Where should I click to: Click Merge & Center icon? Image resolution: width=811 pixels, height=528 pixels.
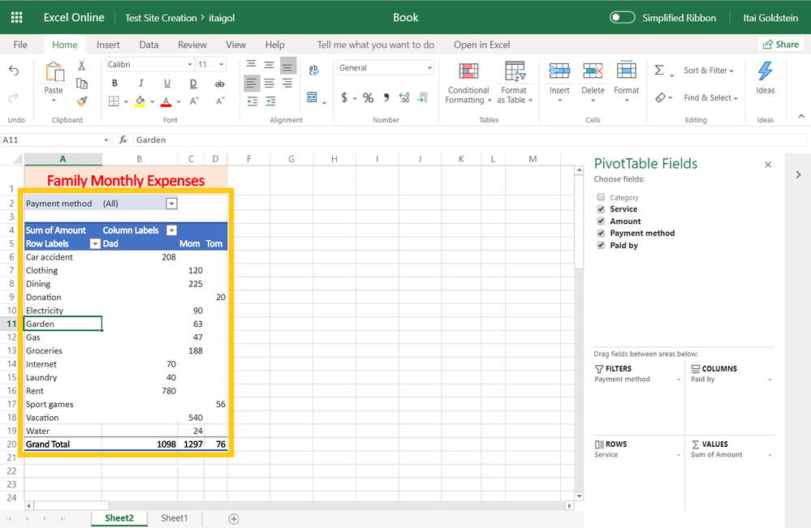pyautogui.click(x=312, y=97)
